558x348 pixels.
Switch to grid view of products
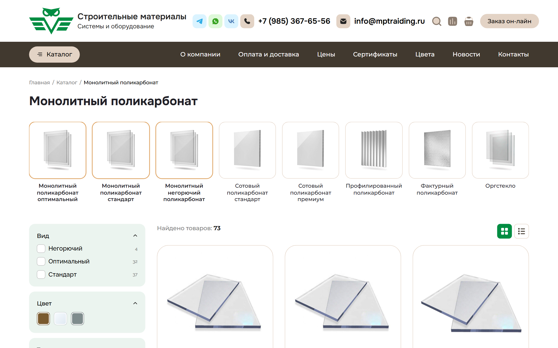click(x=504, y=231)
